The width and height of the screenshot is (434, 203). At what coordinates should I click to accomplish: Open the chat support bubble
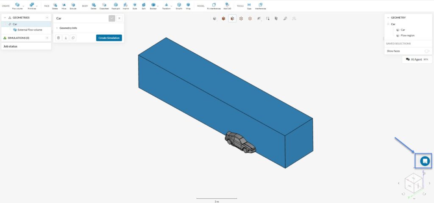pyautogui.click(x=425, y=161)
